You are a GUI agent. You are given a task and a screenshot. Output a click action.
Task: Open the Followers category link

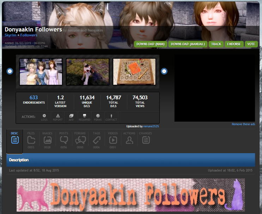click(29, 35)
